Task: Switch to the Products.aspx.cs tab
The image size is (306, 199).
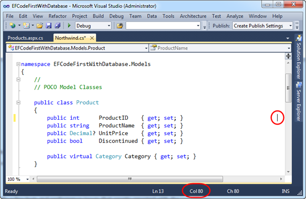Action: [x=25, y=38]
